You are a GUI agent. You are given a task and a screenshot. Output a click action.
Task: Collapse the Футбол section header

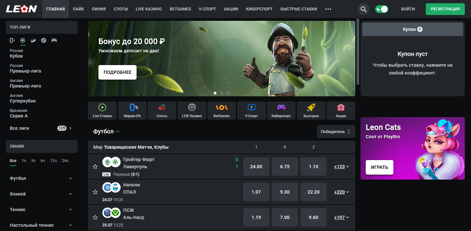[x=107, y=131]
